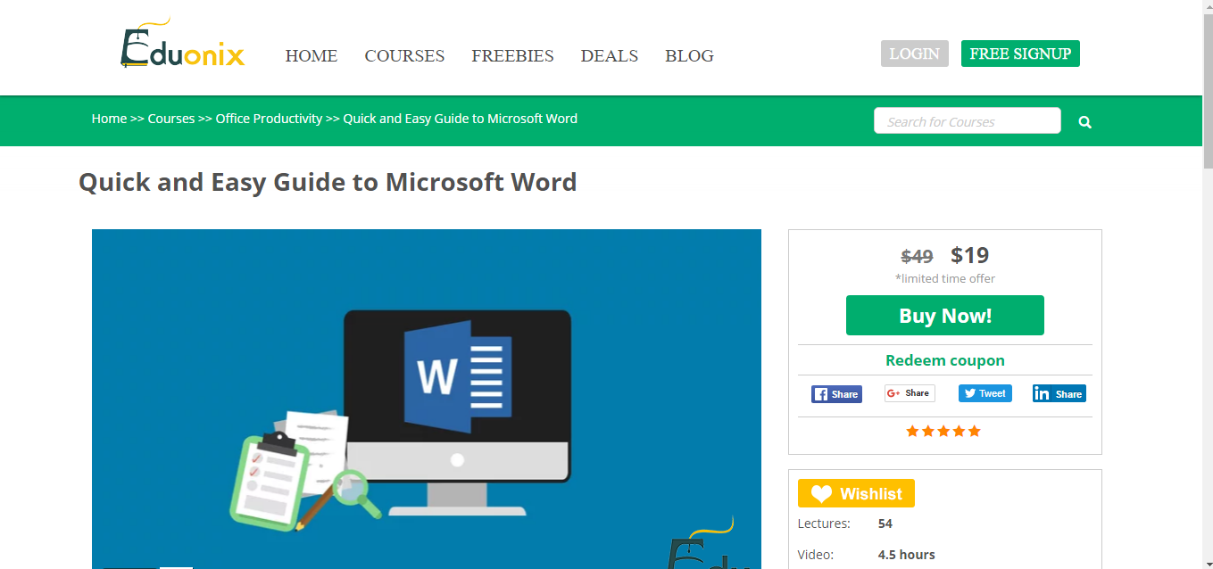Open the FREEBIES menu item

coord(512,56)
